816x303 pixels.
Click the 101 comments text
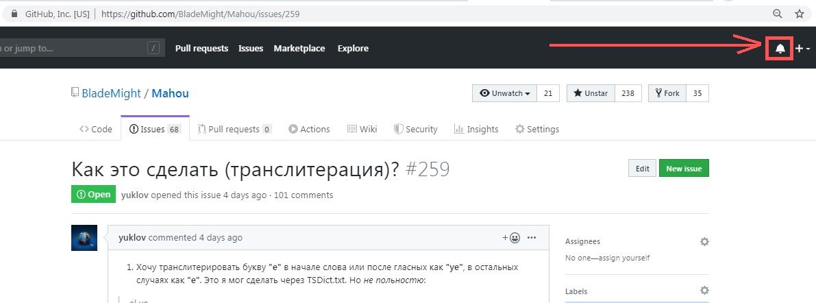point(304,195)
